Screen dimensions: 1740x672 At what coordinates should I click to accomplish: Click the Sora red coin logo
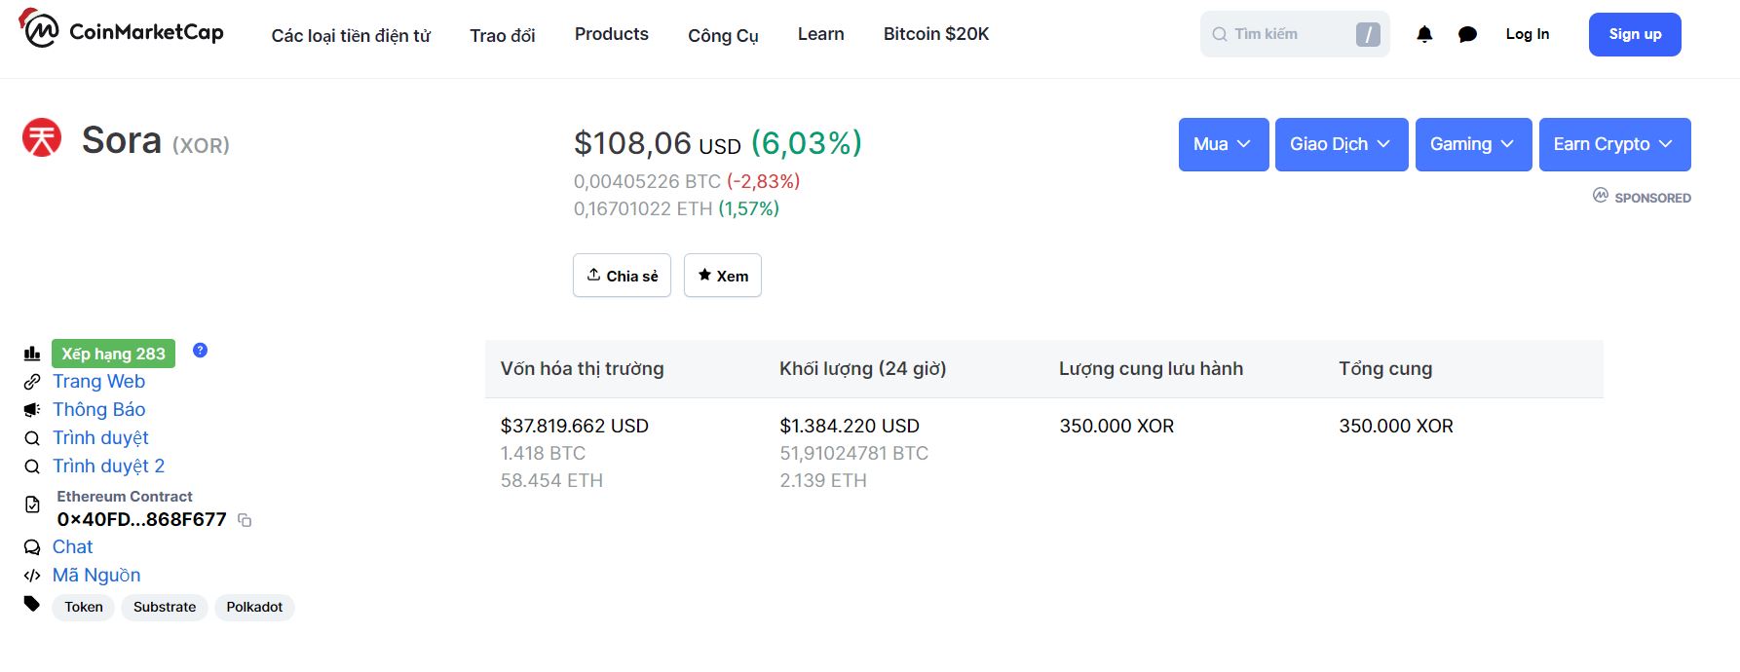pos(42,137)
